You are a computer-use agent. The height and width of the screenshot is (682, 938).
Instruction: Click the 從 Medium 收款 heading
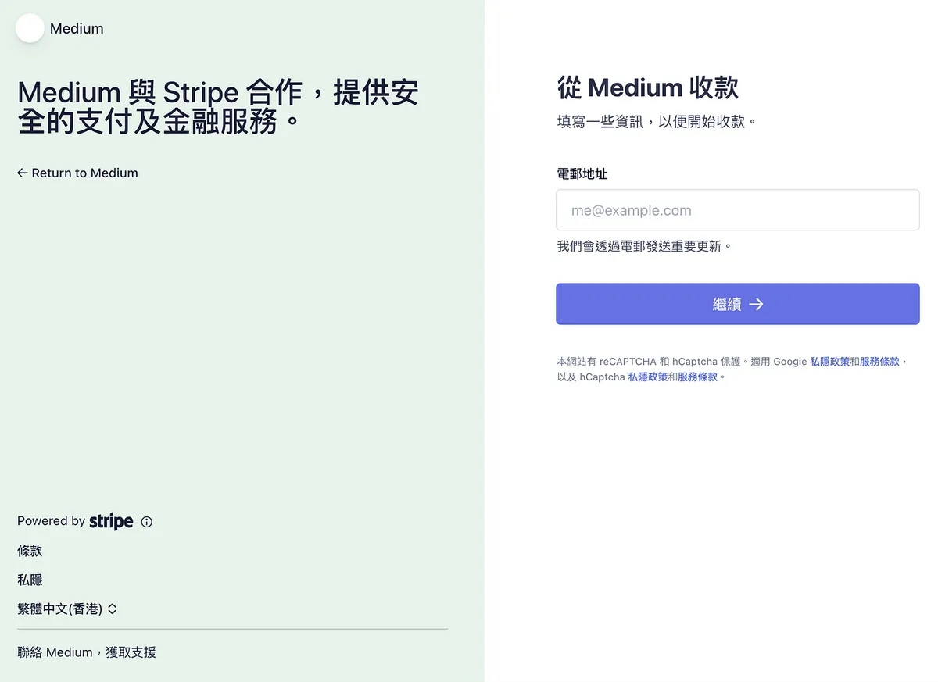647,87
